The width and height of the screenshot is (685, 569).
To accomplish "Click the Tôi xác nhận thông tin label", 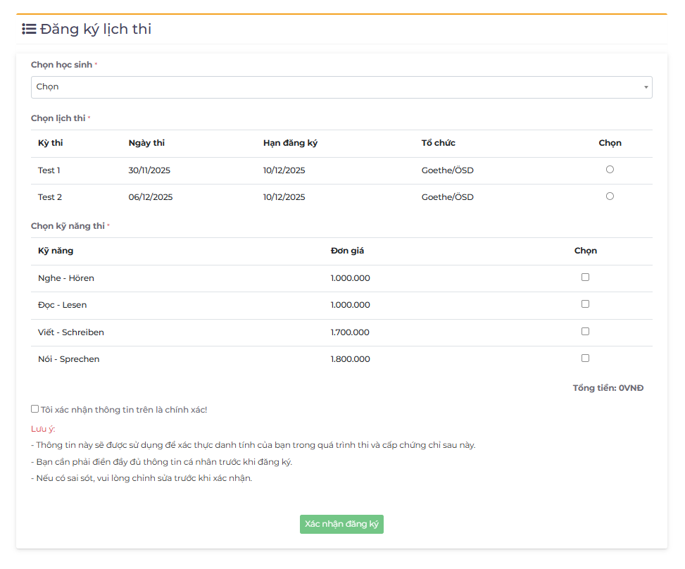I will click(124, 409).
